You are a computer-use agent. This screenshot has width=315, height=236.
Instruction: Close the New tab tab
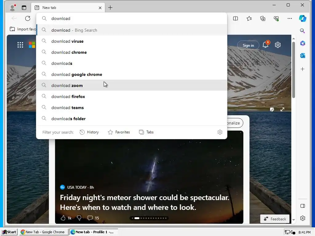pos(100,8)
